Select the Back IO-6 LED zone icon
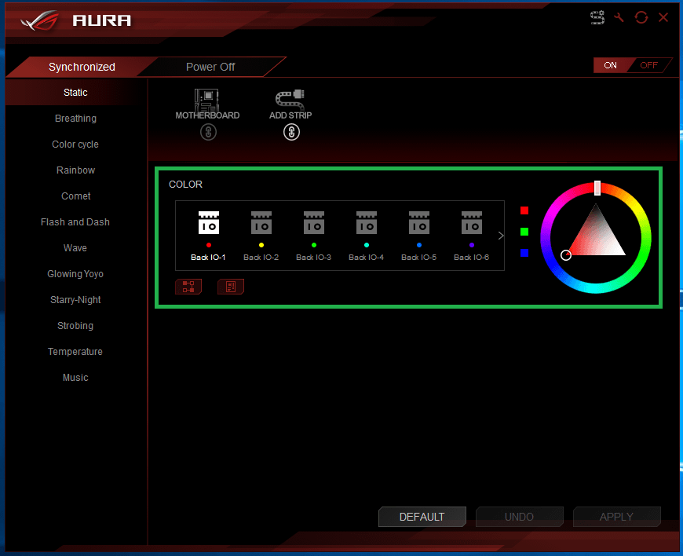 471,223
